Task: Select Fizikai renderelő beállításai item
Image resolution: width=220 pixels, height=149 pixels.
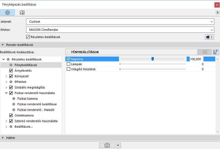Action: click(x=37, y=104)
